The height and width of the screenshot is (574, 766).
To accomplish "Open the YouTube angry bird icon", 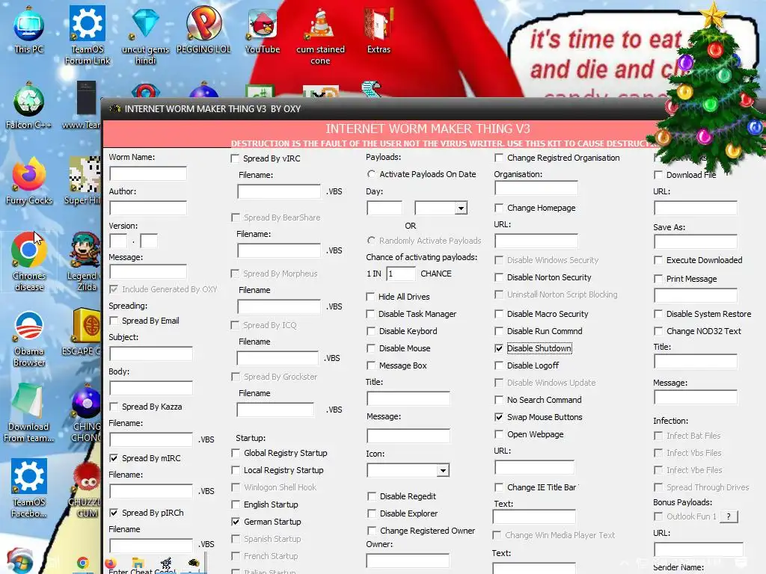I will pos(263,30).
